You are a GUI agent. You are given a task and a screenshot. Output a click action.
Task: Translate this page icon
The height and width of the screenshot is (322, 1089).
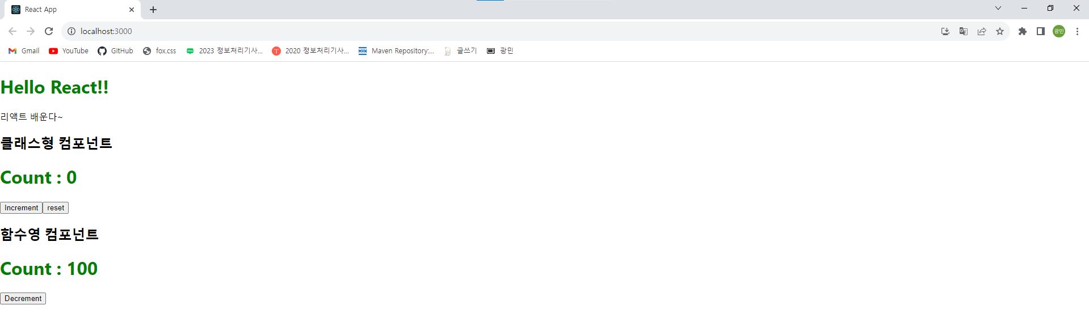click(964, 31)
